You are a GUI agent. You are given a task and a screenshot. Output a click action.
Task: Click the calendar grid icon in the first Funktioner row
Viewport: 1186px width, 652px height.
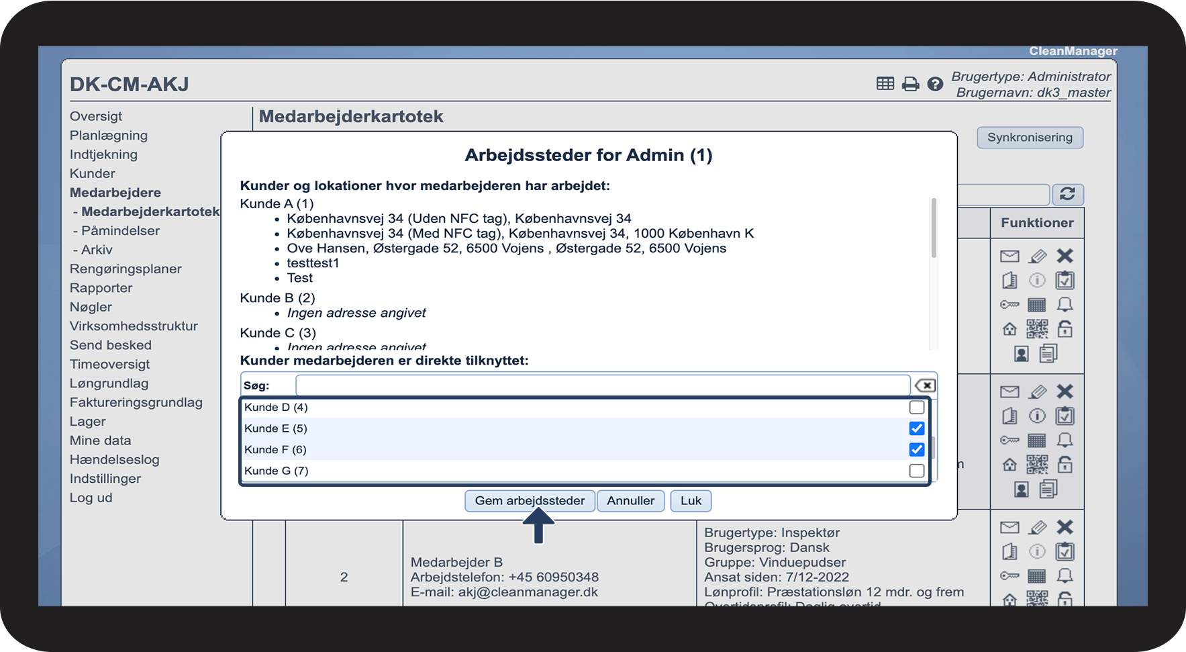click(1037, 305)
